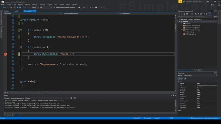Viewport: 221px width, 124px height.
Task: Click the Solution Explorer search field
Action: [196, 17]
